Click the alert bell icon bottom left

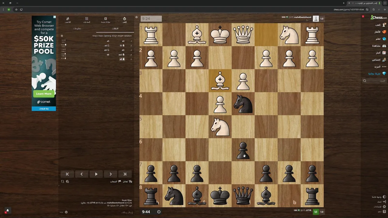8,210
